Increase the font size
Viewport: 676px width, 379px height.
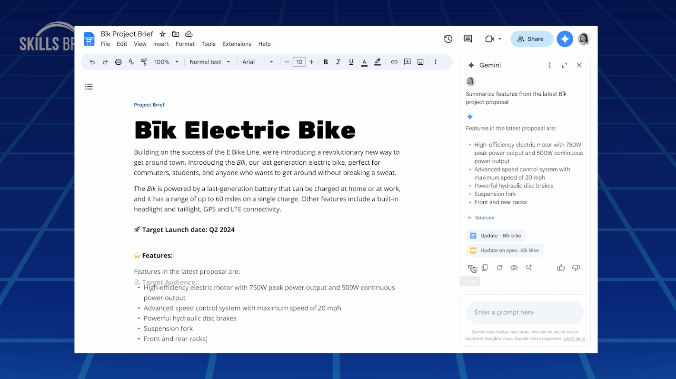coord(311,62)
